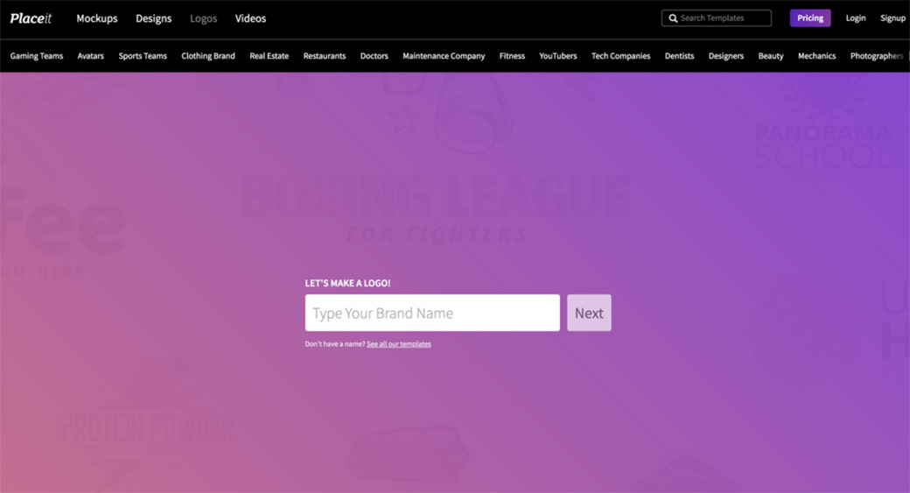Browse the YouTubers category
The height and width of the screenshot is (493, 910).
(x=557, y=56)
